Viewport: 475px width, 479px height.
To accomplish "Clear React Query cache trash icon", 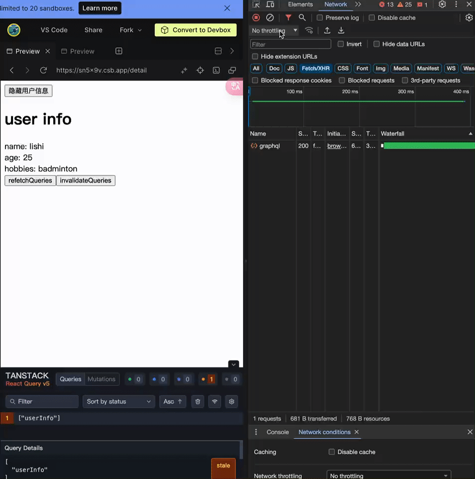I will 198,401.
